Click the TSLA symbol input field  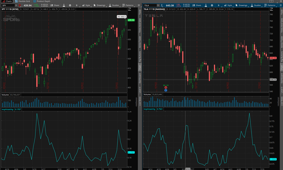(149, 5)
